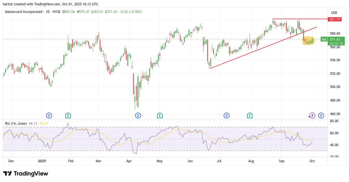Click the 2025 label on the time axis
349x182 pixels.
[x=42, y=161]
